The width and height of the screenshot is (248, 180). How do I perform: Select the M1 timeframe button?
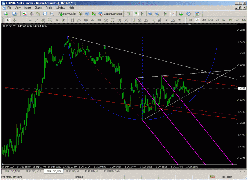(190, 20)
